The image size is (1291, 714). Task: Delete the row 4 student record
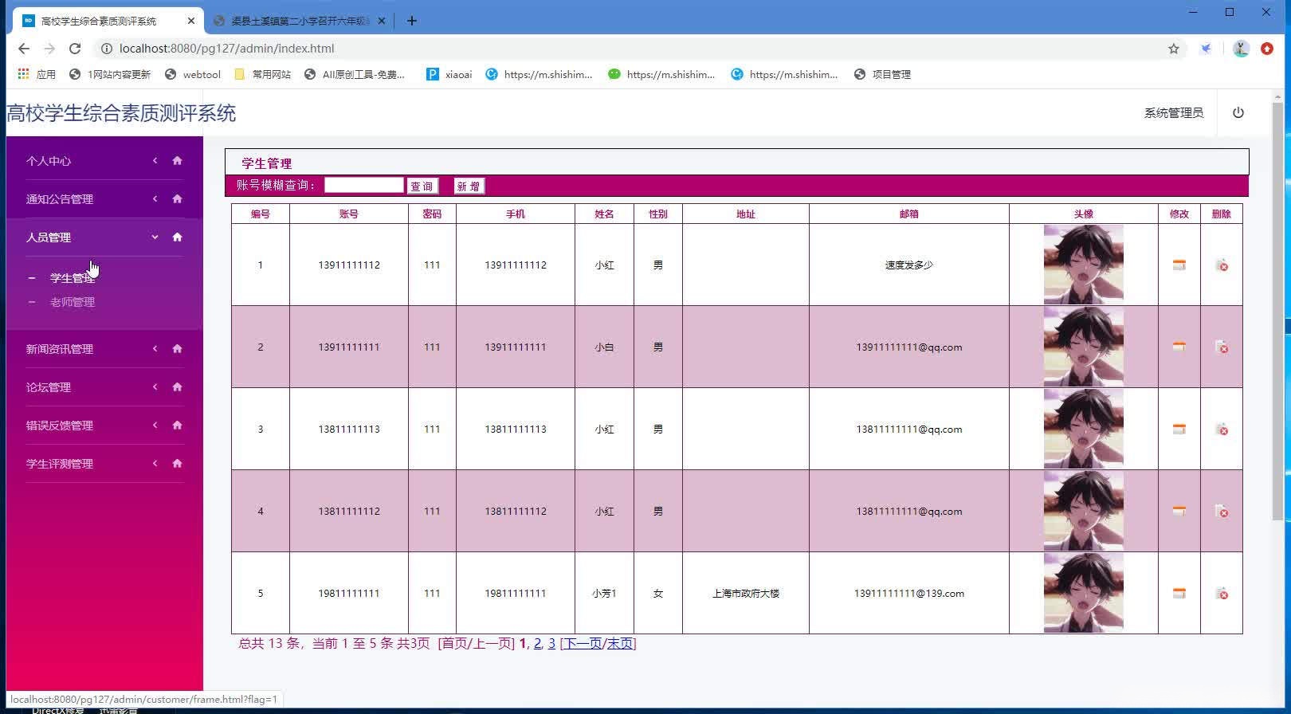1222,512
